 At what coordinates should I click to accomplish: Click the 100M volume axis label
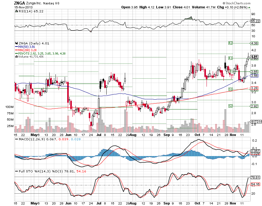(10, 107)
